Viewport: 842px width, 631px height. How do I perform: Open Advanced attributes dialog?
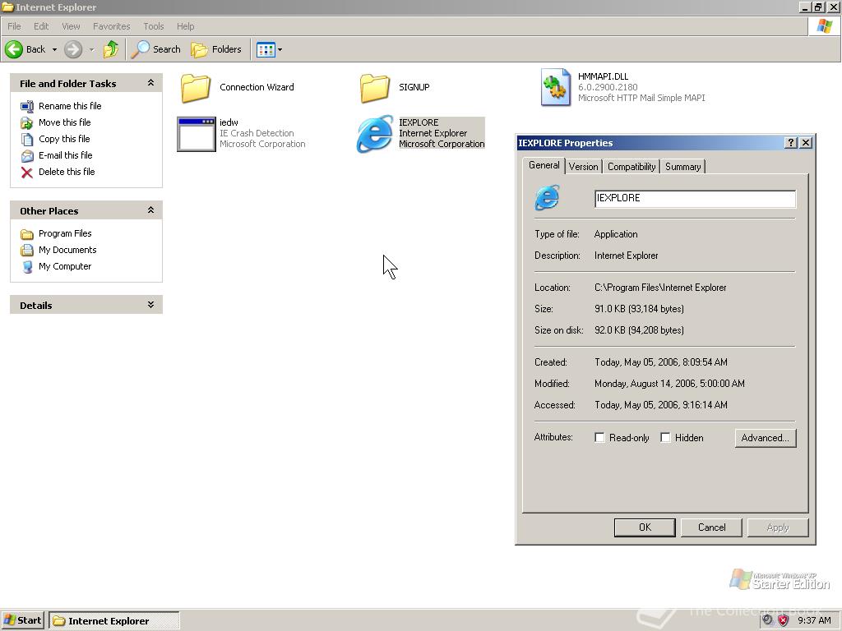[766, 438]
